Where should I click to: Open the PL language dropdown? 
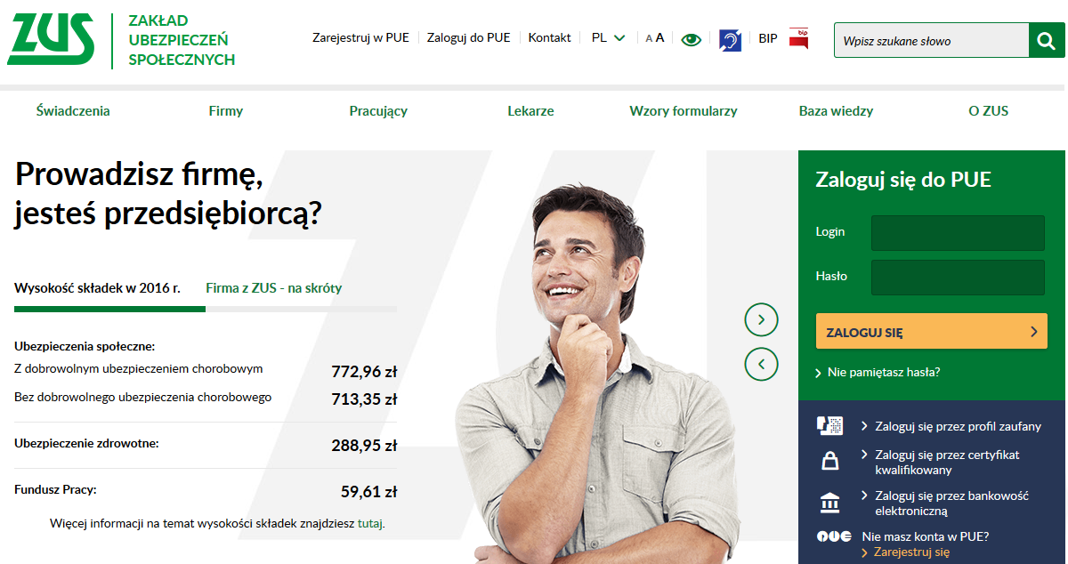609,37
